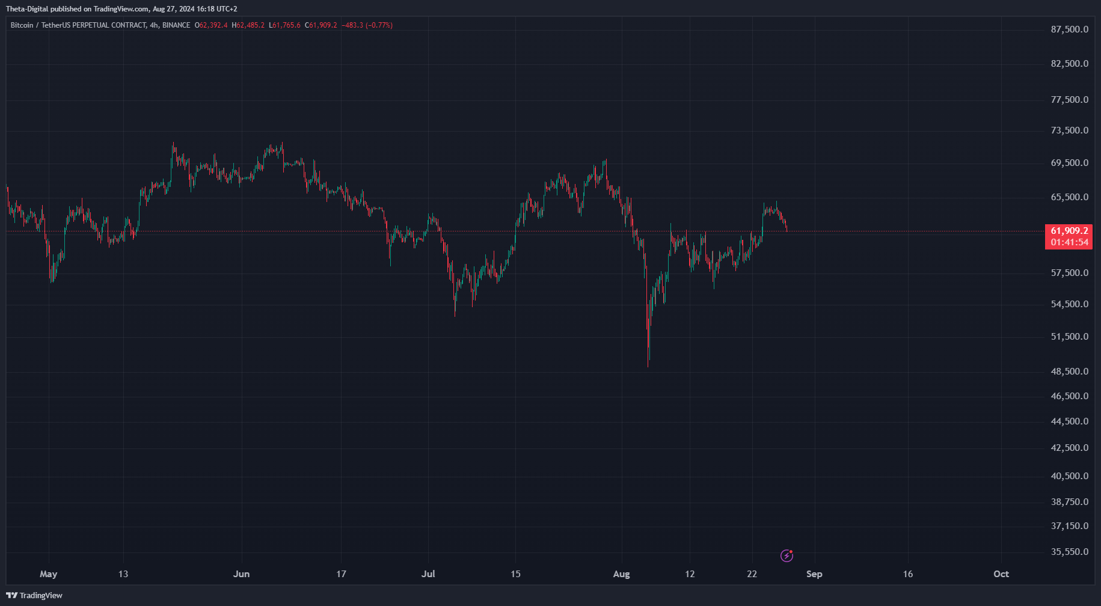
Task: Click the purple lightning event marker icon
Action: tap(787, 555)
